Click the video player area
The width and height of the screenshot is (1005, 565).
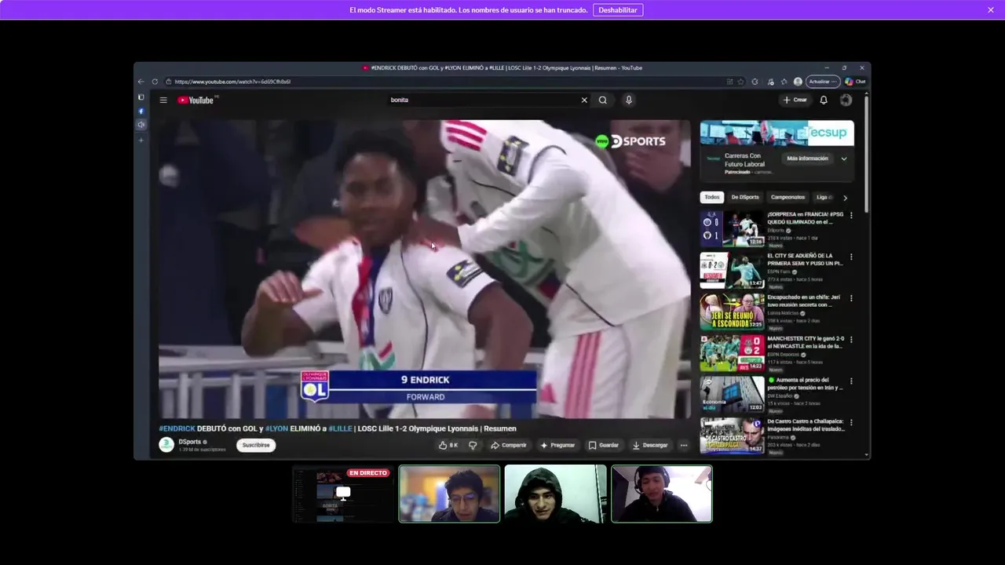pyautogui.click(x=424, y=268)
